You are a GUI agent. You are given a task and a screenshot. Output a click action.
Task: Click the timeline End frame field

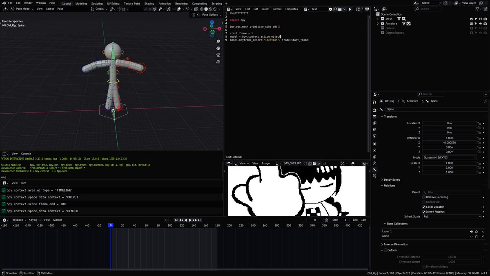tap(359, 220)
